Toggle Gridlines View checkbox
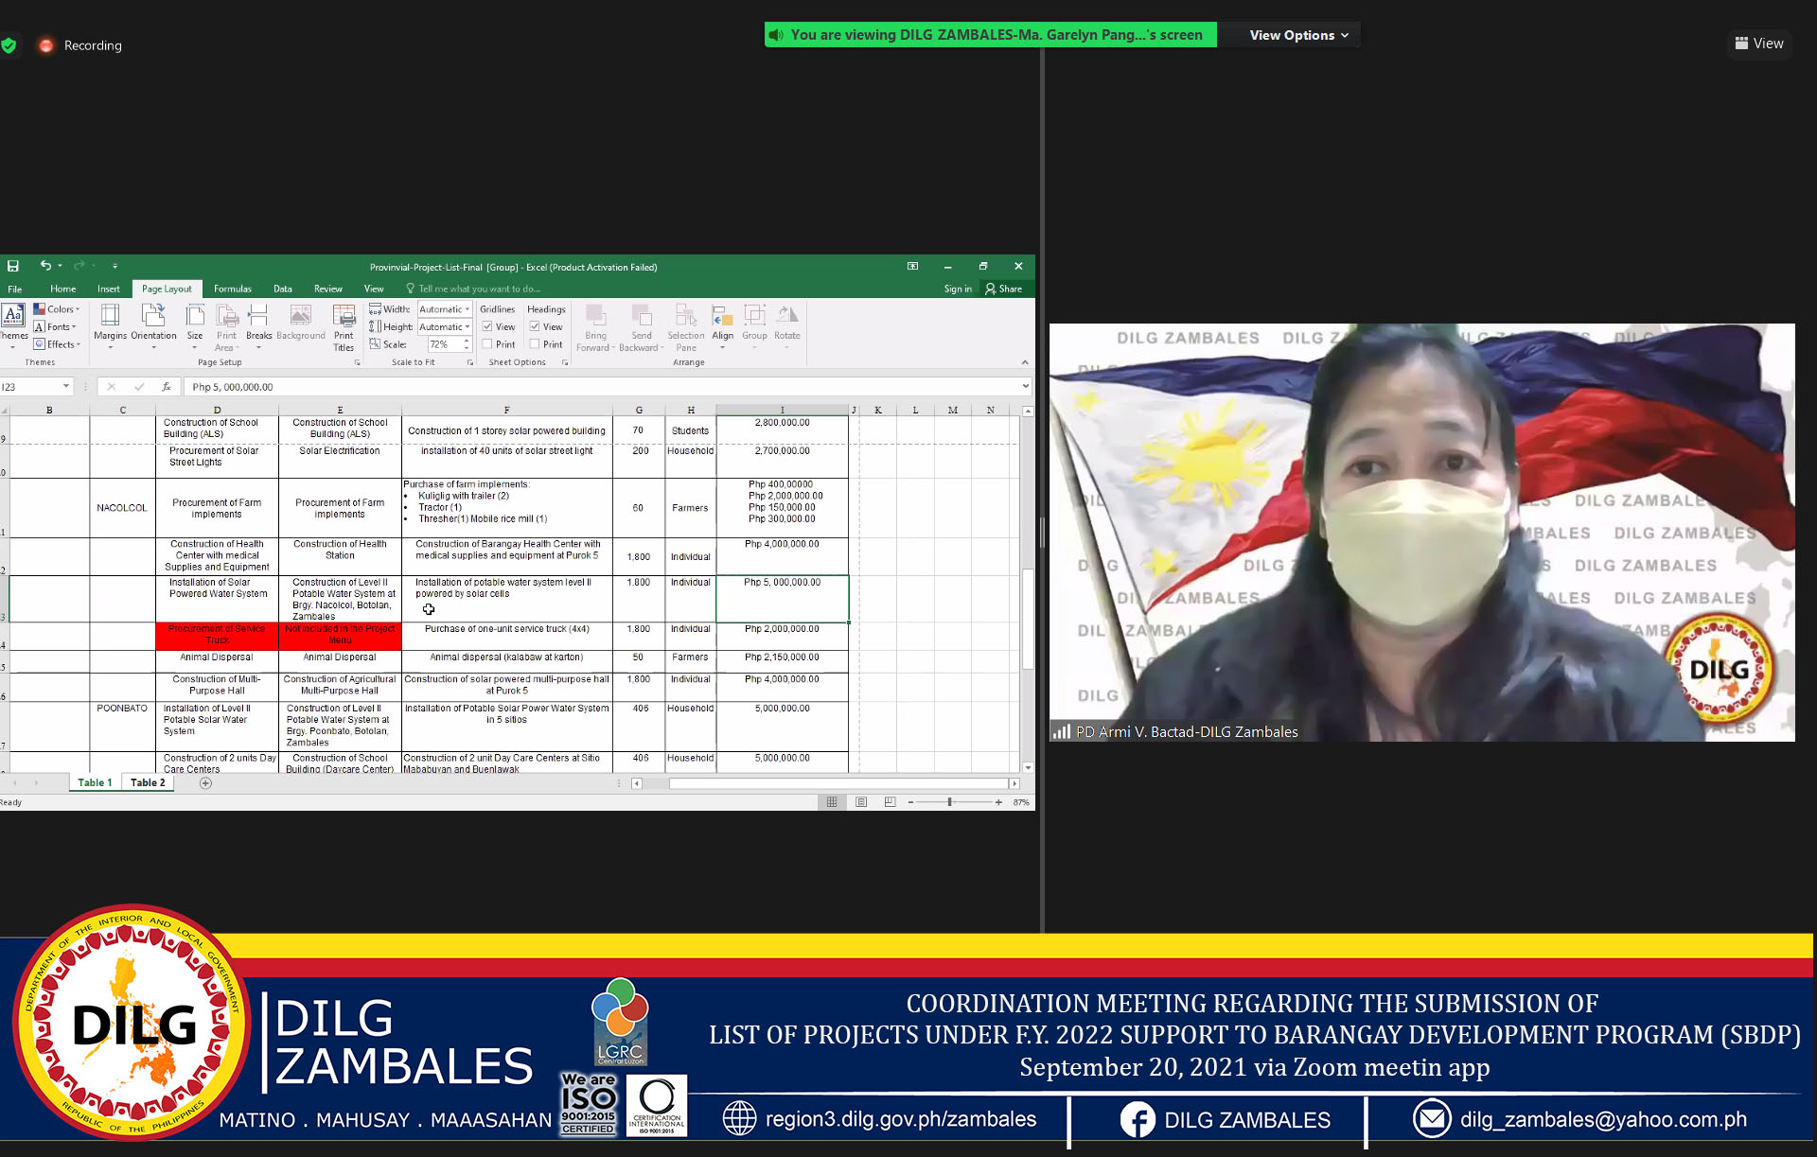This screenshot has width=1817, height=1157. point(487,326)
